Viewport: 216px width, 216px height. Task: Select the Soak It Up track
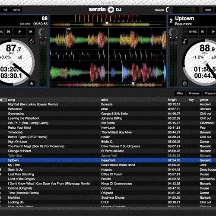coord(108,170)
